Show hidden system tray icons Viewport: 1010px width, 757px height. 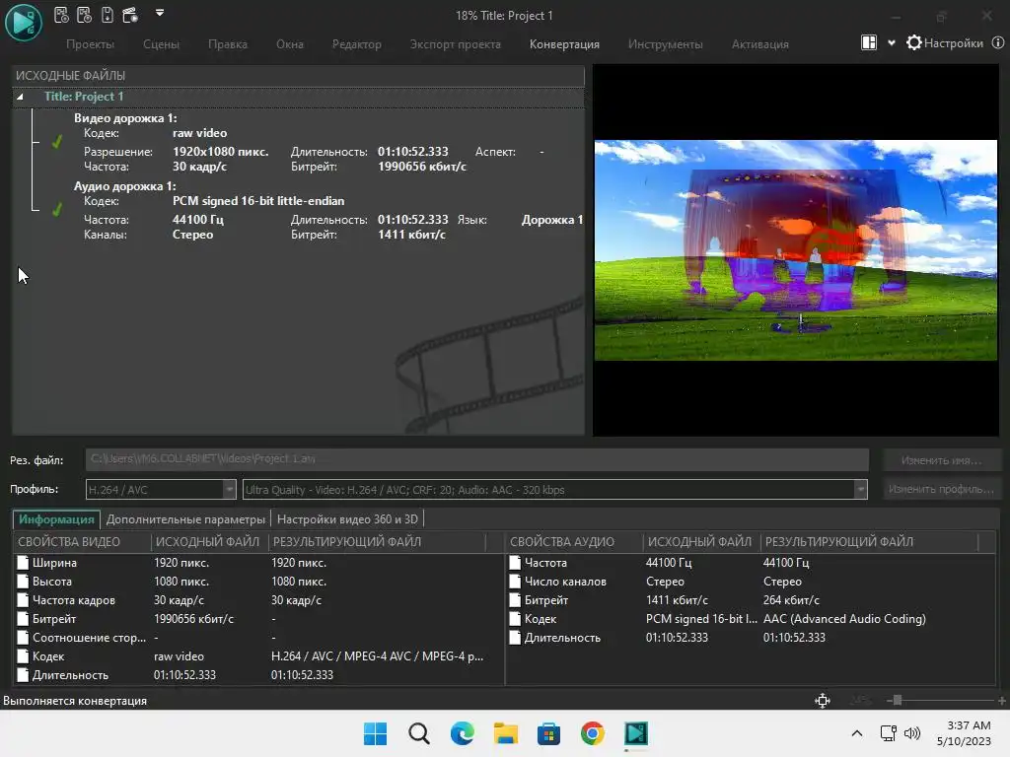[857, 733]
